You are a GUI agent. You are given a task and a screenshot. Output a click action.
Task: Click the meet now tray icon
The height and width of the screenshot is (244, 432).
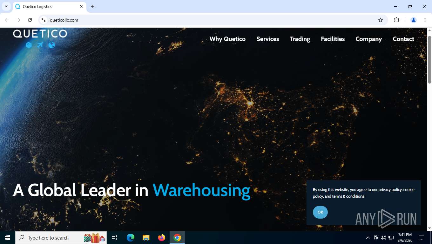point(376,238)
